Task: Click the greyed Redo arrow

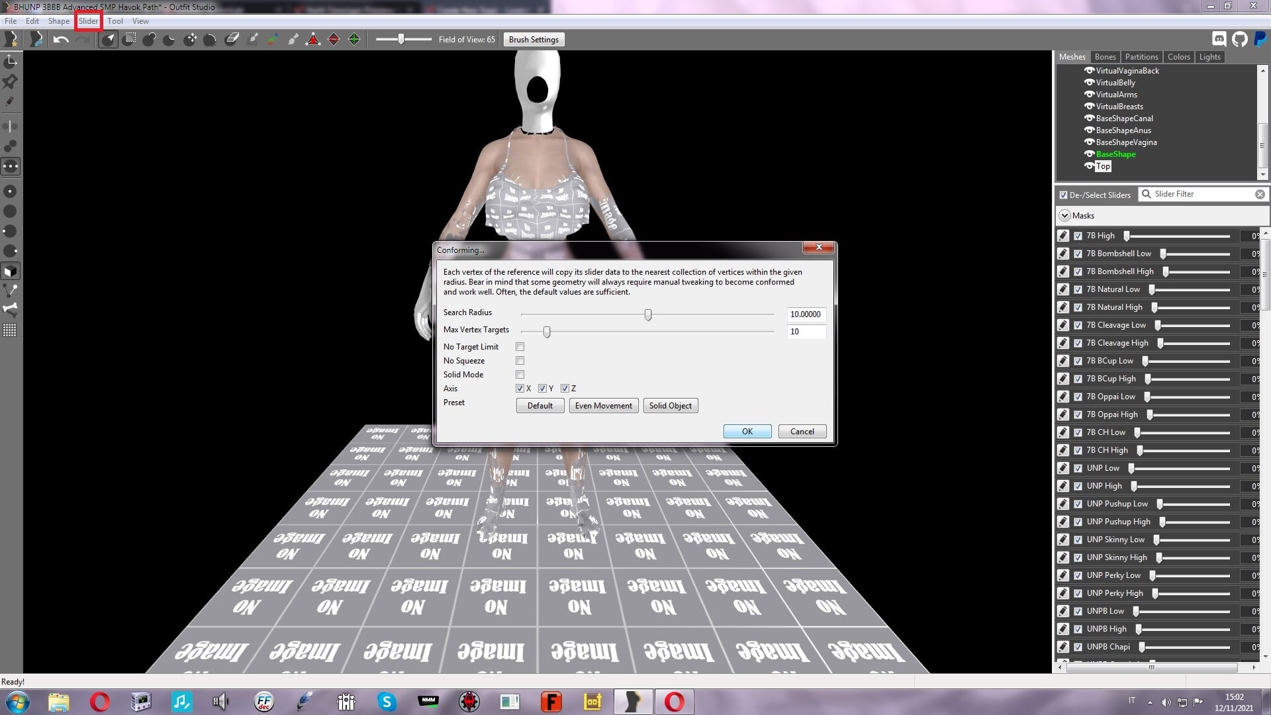Action: pyautogui.click(x=83, y=40)
